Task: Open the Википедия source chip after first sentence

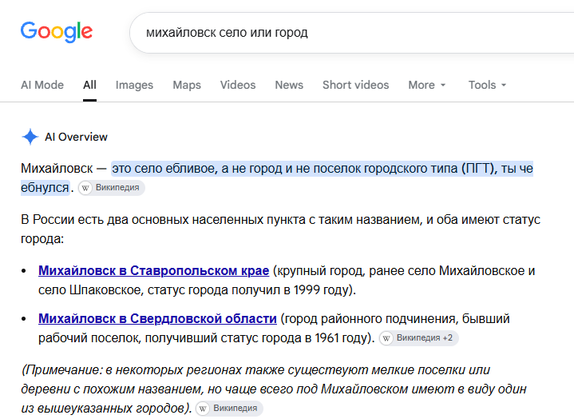Action: (112, 188)
